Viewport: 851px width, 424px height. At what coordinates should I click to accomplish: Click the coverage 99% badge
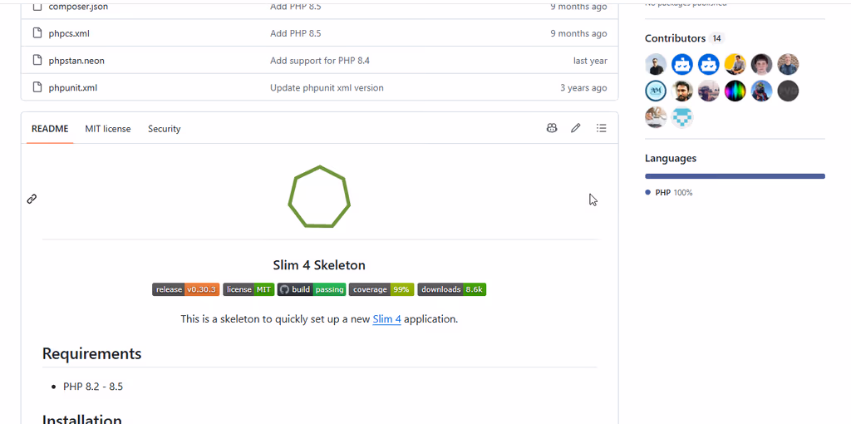[381, 289]
